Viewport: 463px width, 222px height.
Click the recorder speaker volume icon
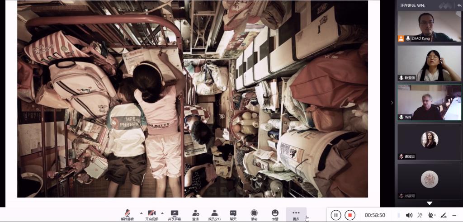point(409,215)
